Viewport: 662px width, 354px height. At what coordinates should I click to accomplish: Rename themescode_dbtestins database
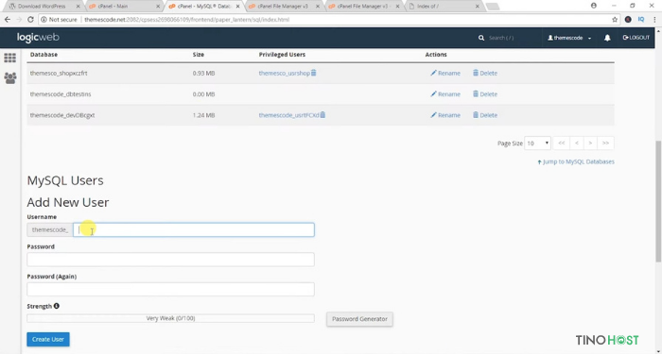pos(445,94)
